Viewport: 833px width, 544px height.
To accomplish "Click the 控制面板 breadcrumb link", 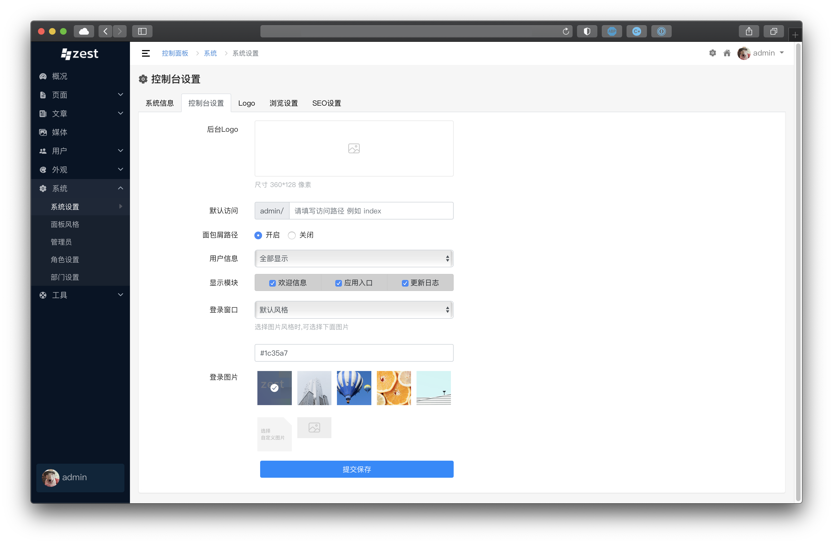I will pos(175,53).
